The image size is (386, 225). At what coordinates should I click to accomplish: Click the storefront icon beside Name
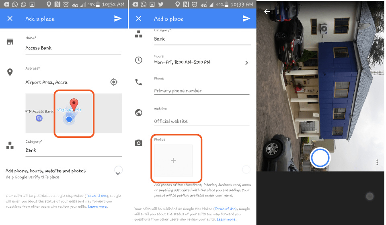[x=10, y=41]
